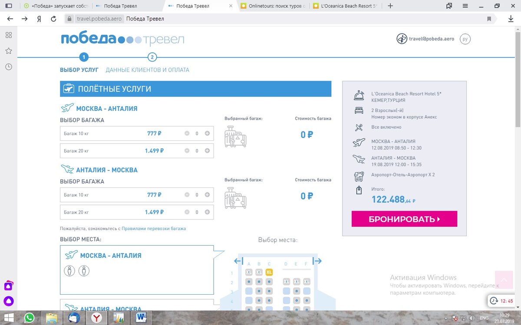Decrease Багаж 10 кг for Анталия - Москва
The height and width of the screenshot is (325, 521).
[x=187, y=195]
